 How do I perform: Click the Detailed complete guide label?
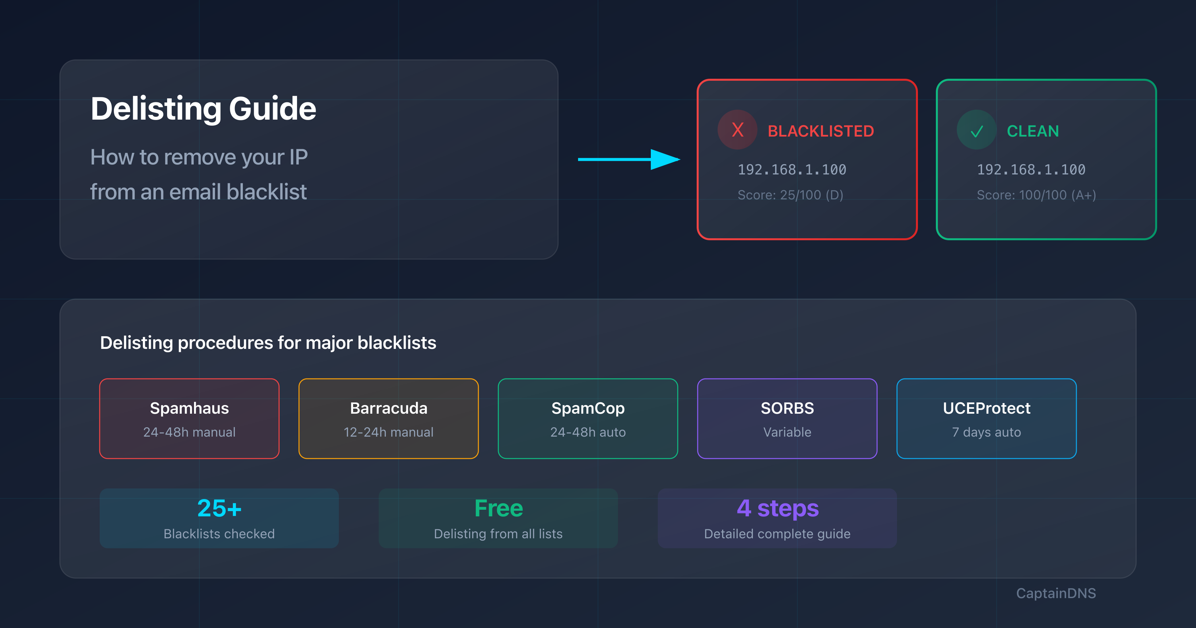pyautogui.click(x=777, y=533)
